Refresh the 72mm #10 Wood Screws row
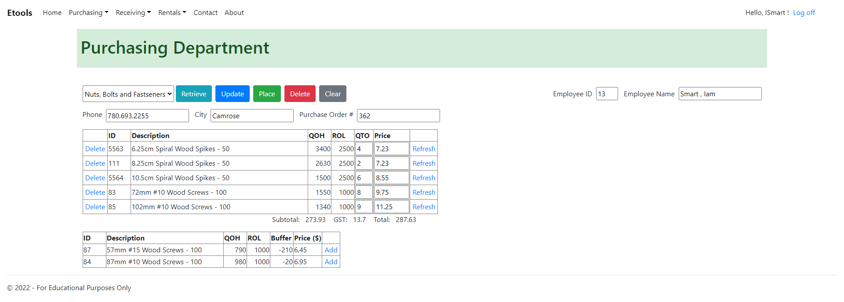Image resolution: width=844 pixels, height=302 pixels. click(423, 193)
